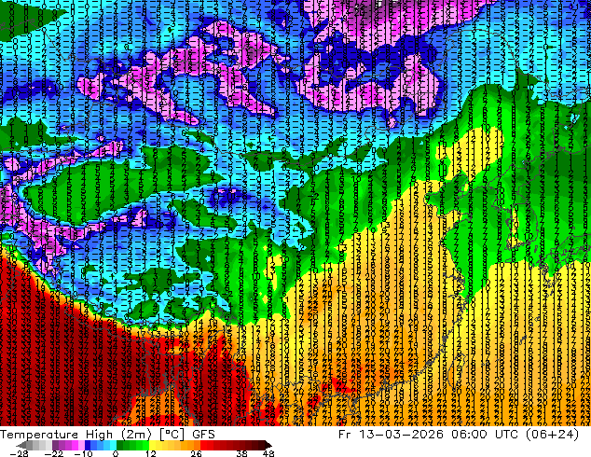The width and height of the screenshot is (591, 457).
Task: Click the '-10' legend label
Action: tap(83, 453)
